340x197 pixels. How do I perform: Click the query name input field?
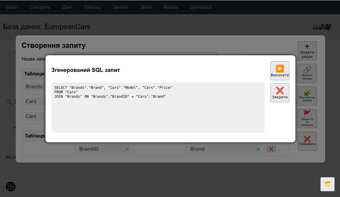[136, 54]
